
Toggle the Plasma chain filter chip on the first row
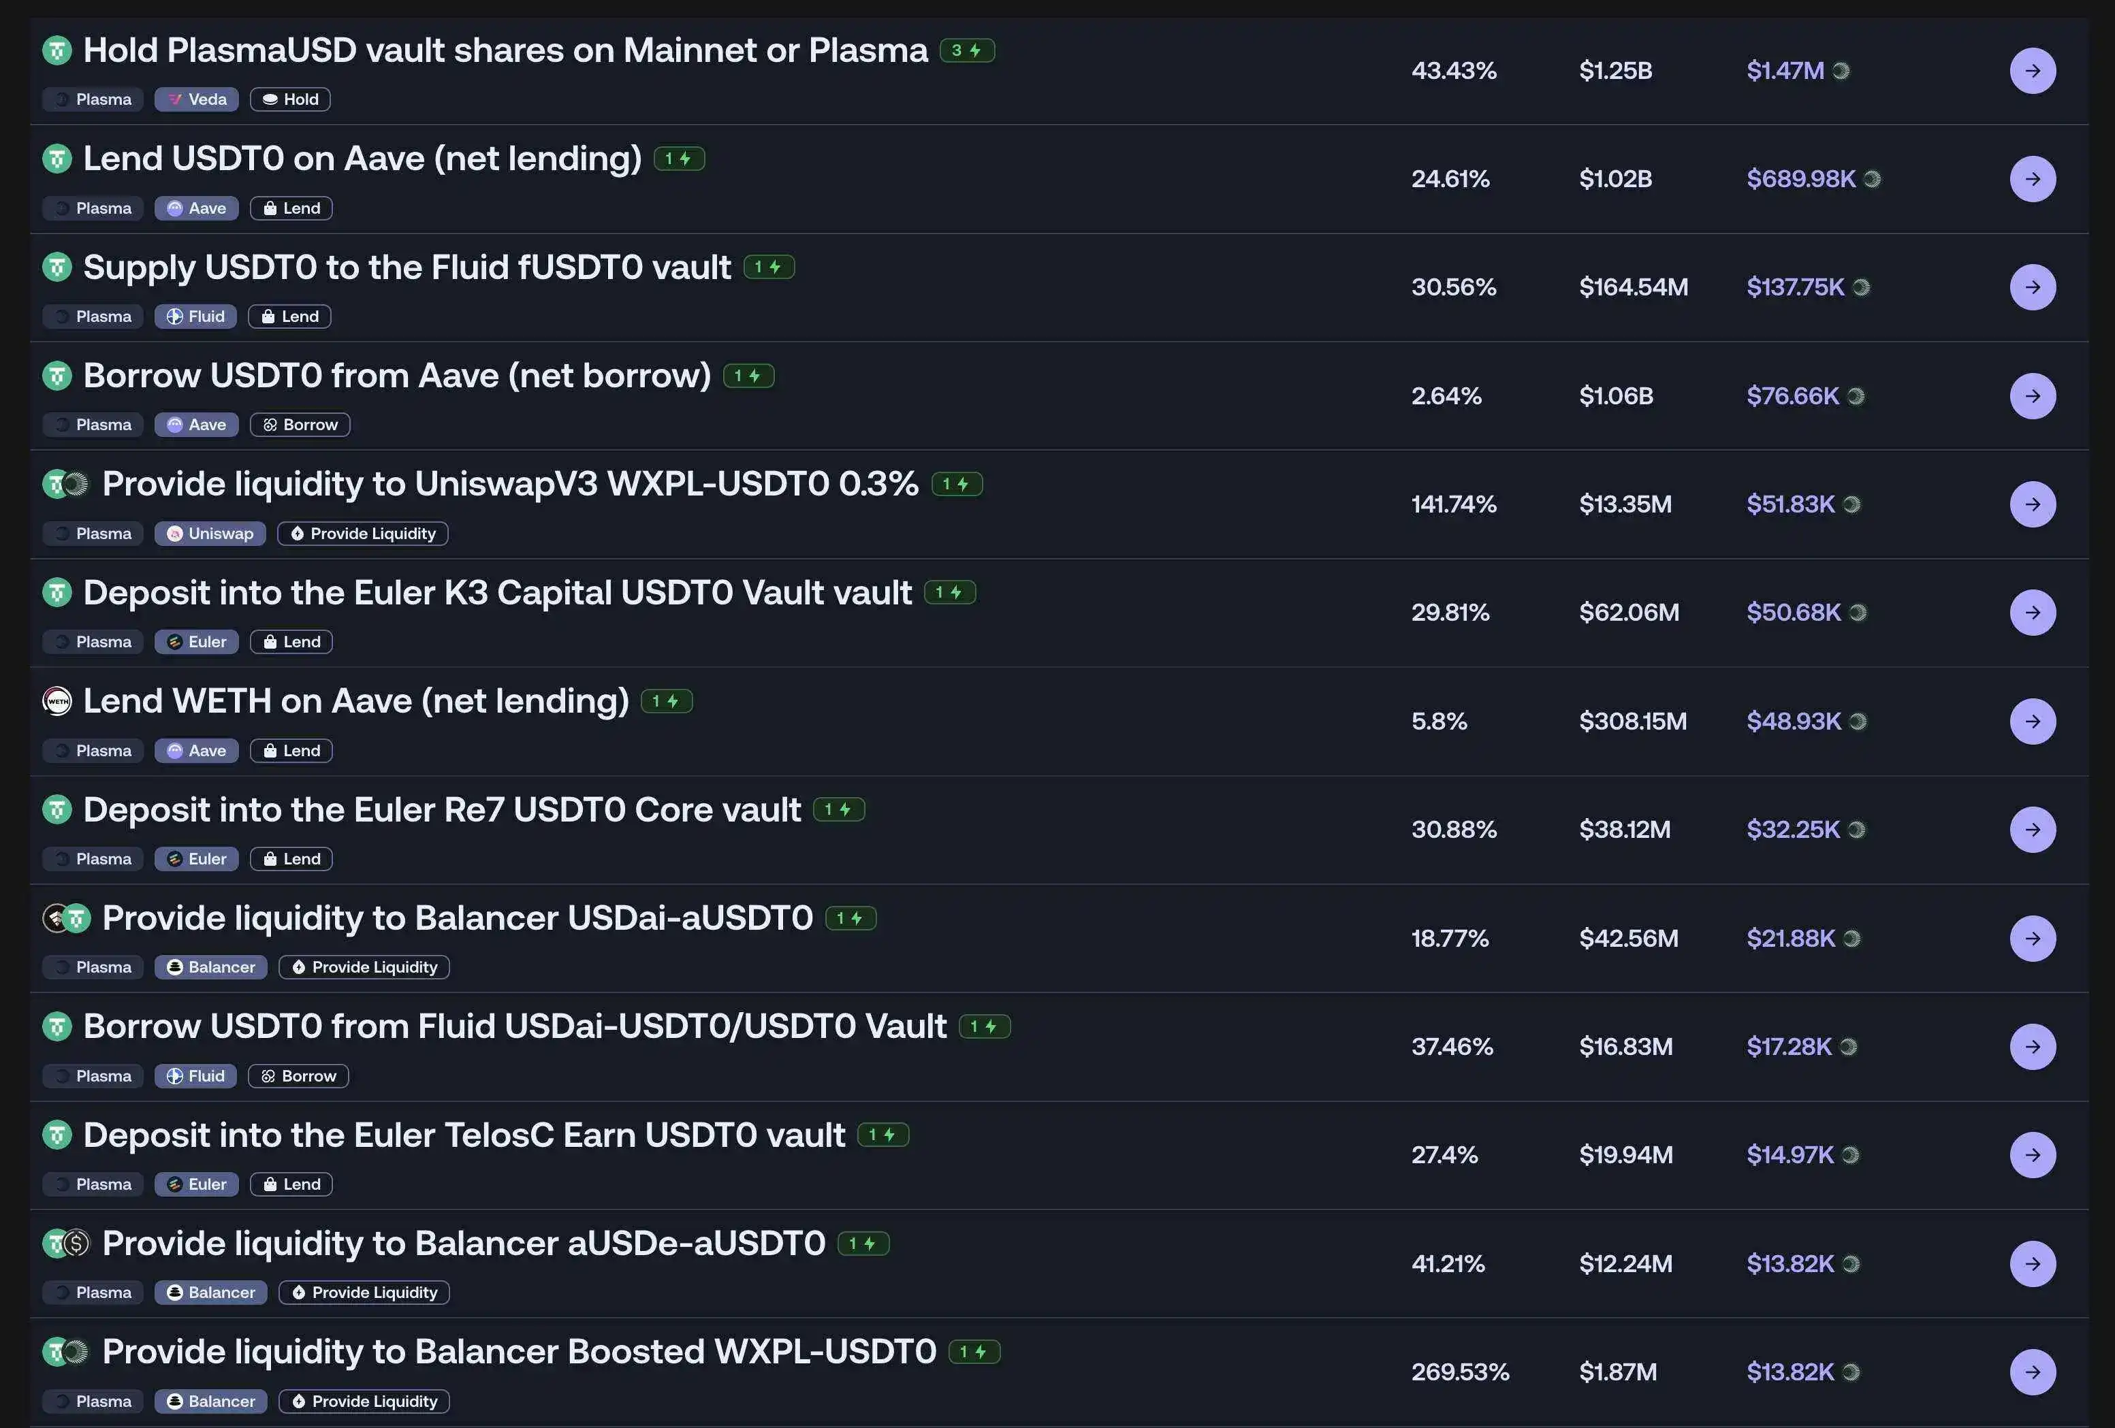pos(91,99)
